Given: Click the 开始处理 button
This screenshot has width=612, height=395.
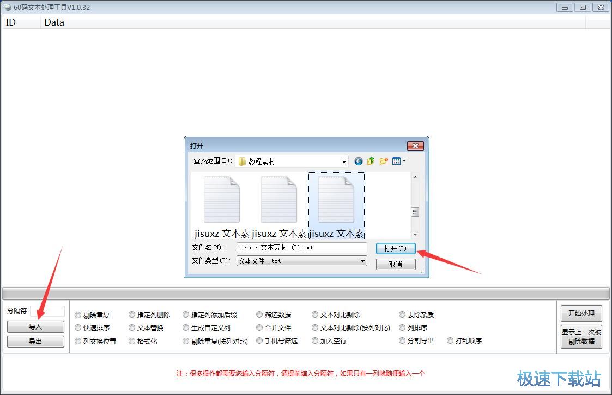Looking at the screenshot, I should click(x=581, y=314).
